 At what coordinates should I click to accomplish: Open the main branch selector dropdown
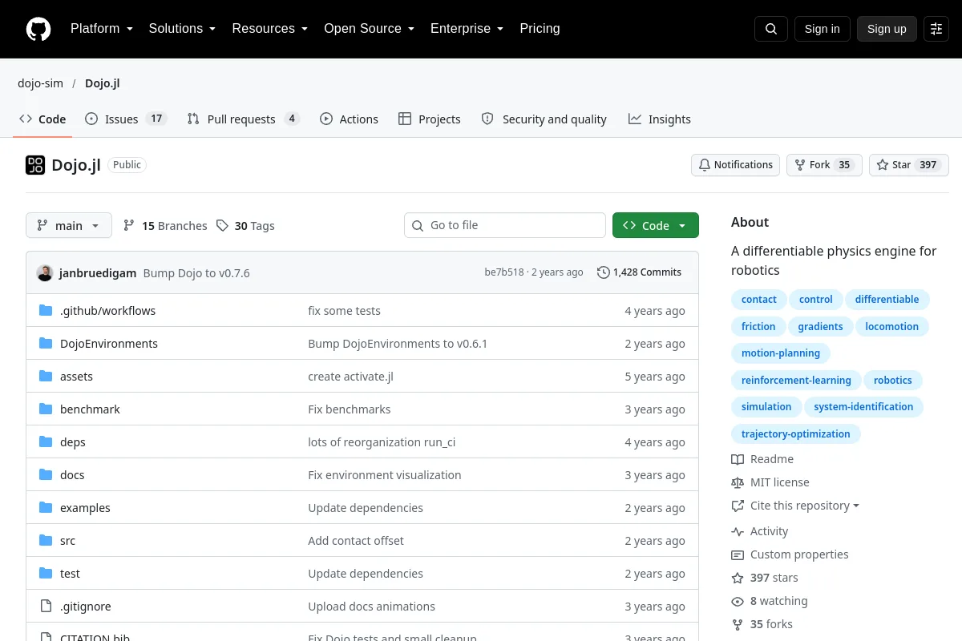point(69,226)
